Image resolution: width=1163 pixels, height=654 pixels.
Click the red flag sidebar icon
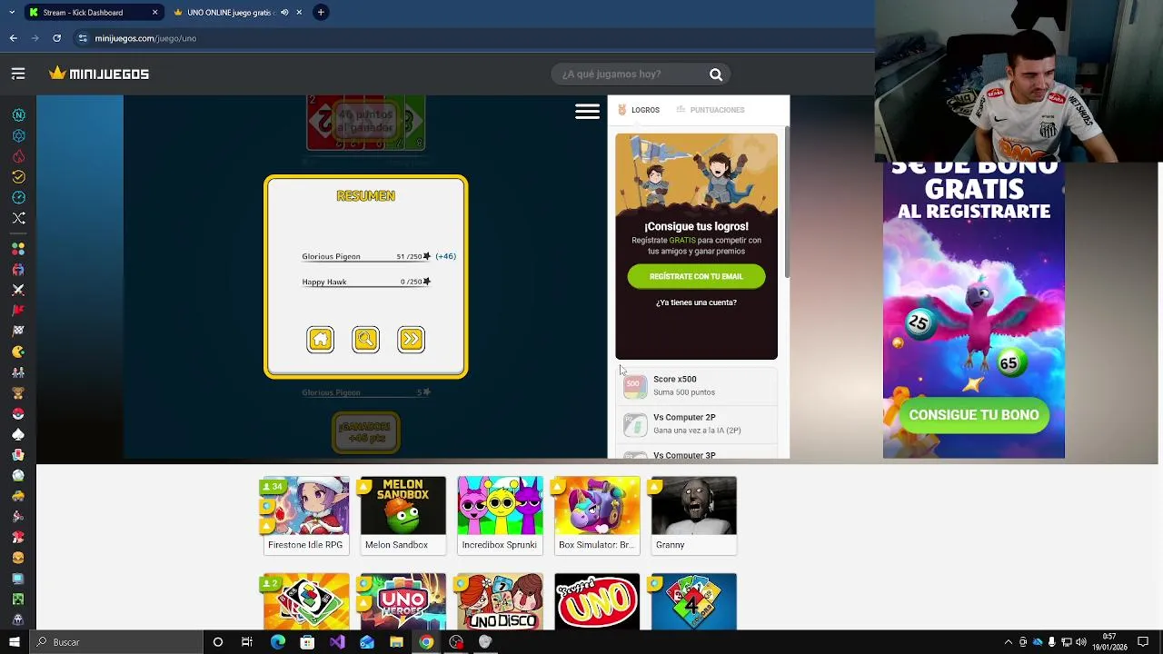18,311
